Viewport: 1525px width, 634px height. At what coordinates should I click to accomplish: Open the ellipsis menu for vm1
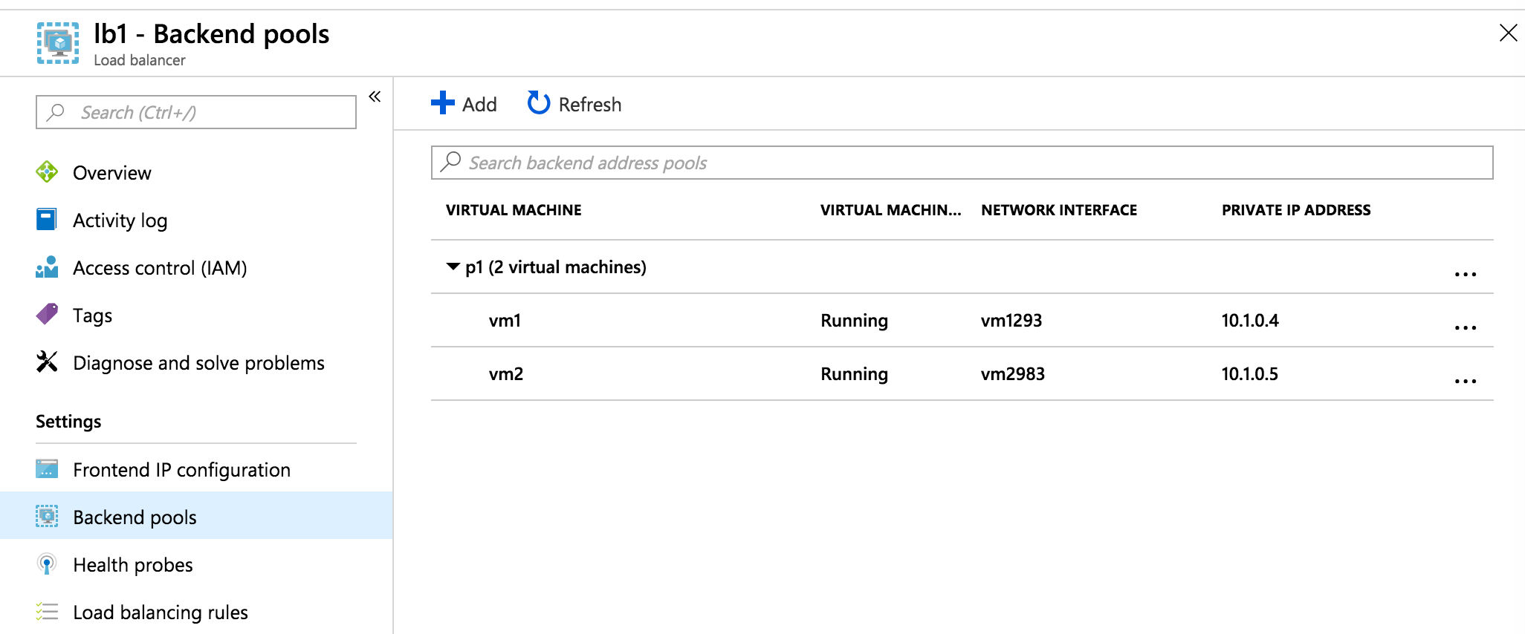(1466, 327)
